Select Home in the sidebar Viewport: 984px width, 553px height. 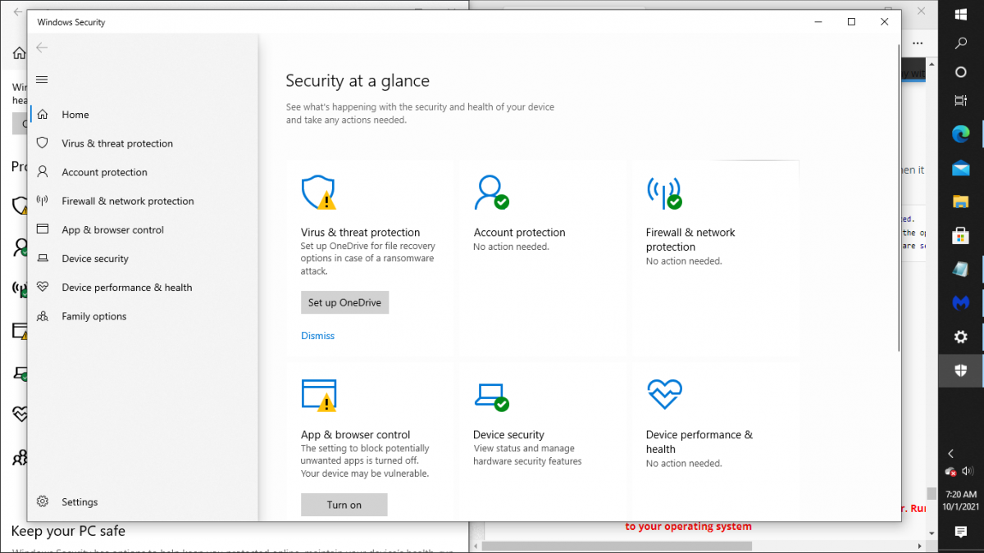(x=75, y=115)
